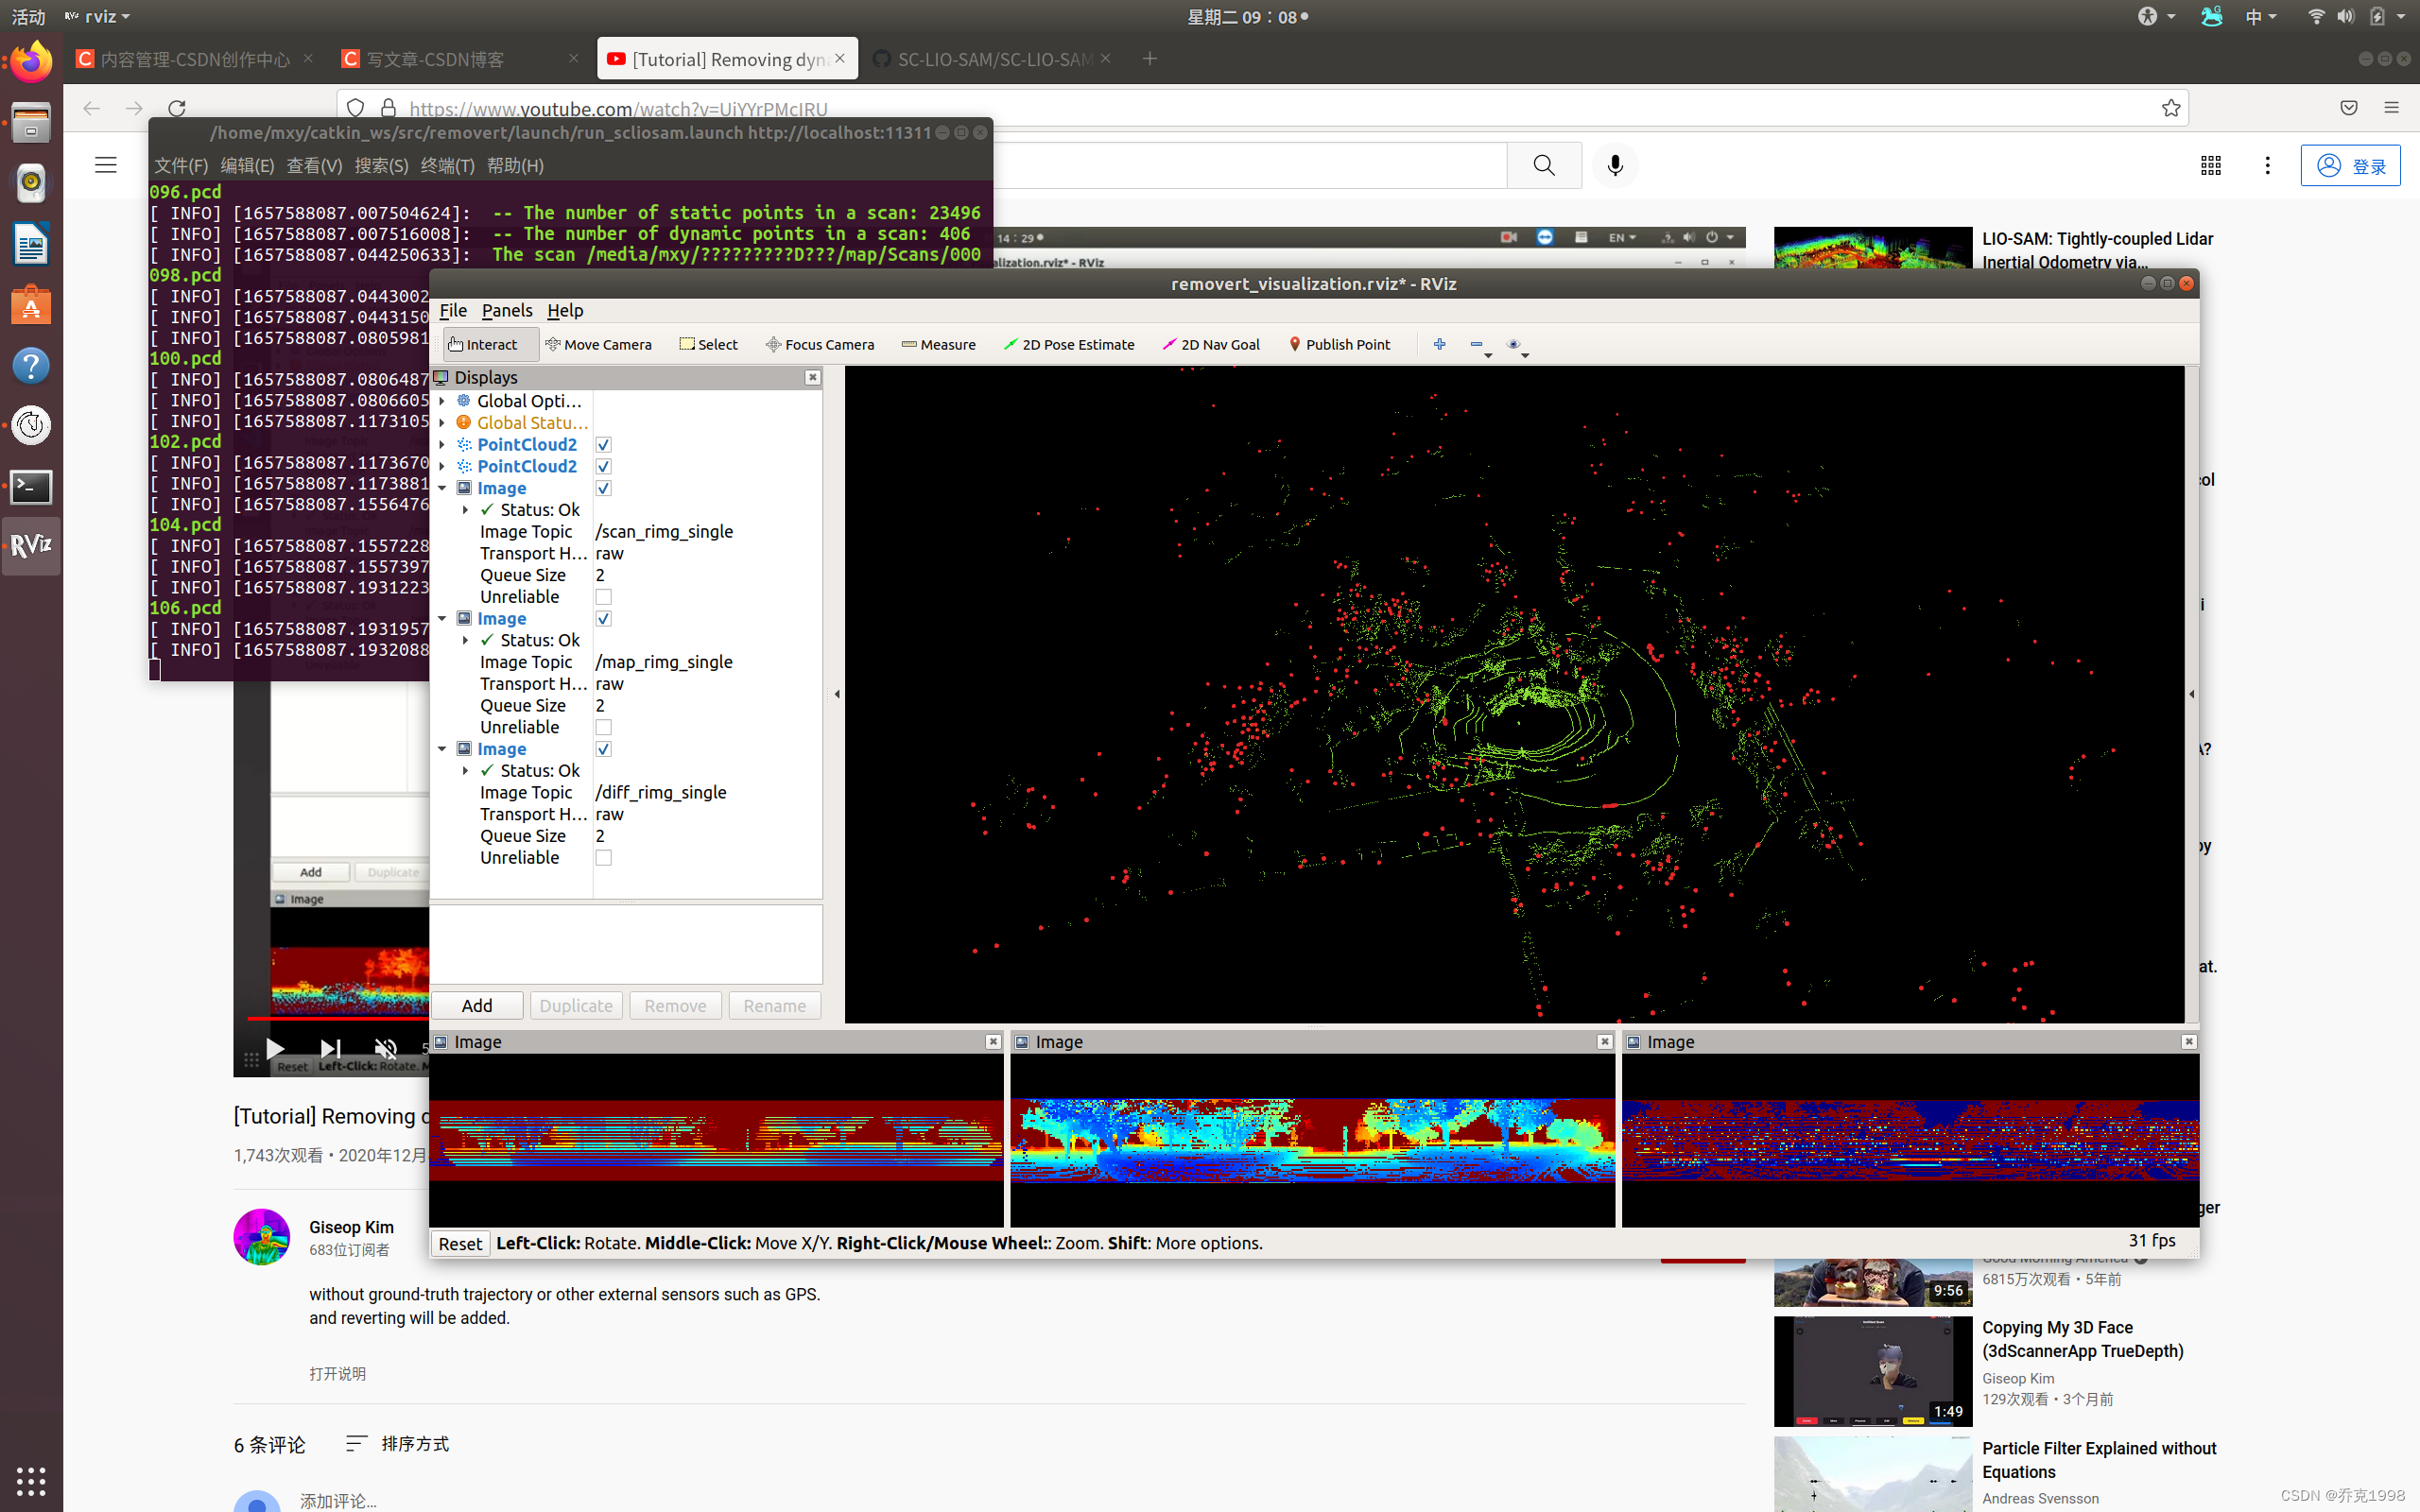Expand Status: Ok under /diff_rimg_single image
This screenshot has height=1512, width=2420.
point(465,771)
